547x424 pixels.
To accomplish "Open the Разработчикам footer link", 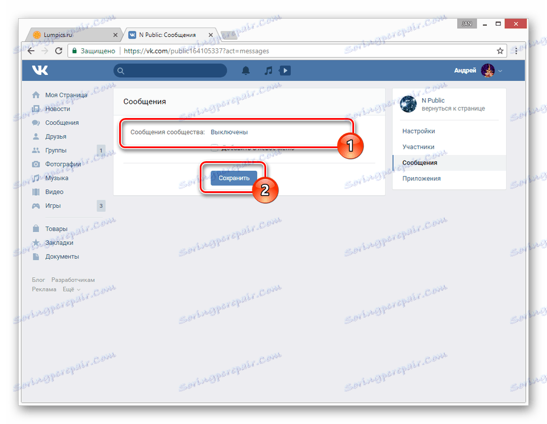I will (73, 280).
